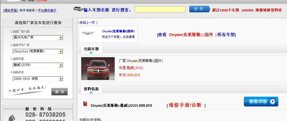Viewport: 287px width, 121px height.
Task: Click the hotline number 028- 87038205
Action: pyautogui.click(x=45, y=115)
